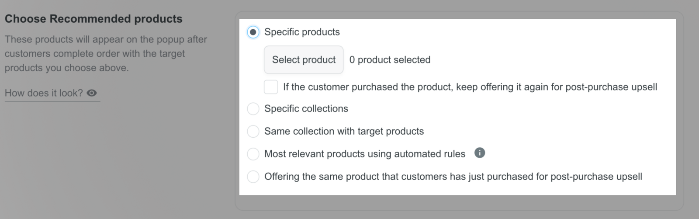Click the Specific products label text
The width and height of the screenshot is (699, 219).
click(x=302, y=32)
